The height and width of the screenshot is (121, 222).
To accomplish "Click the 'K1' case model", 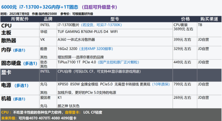I will (x=60, y=98).
